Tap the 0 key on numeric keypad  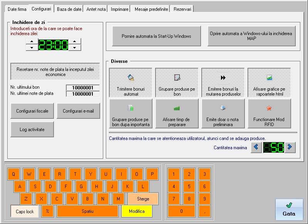[x=181, y=211]
